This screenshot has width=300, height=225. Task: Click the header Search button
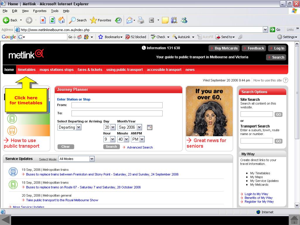(276, 57)
